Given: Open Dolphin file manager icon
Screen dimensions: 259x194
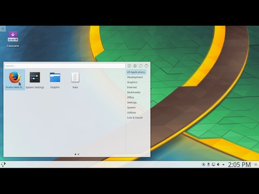Looking at the screenshot, I should click(x=55, y=80).
